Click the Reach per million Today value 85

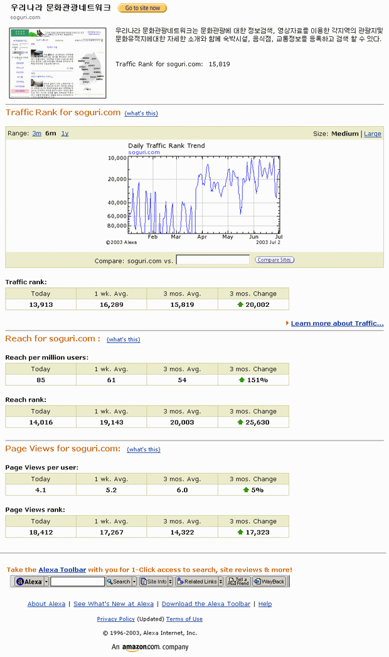(x=41, y=380)
